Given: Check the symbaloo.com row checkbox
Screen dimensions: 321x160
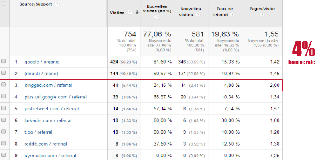Looking at the screenshot, I should (x=3, y=155).
